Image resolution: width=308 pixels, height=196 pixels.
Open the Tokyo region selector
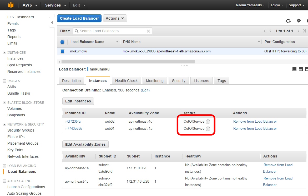point(277,5)
